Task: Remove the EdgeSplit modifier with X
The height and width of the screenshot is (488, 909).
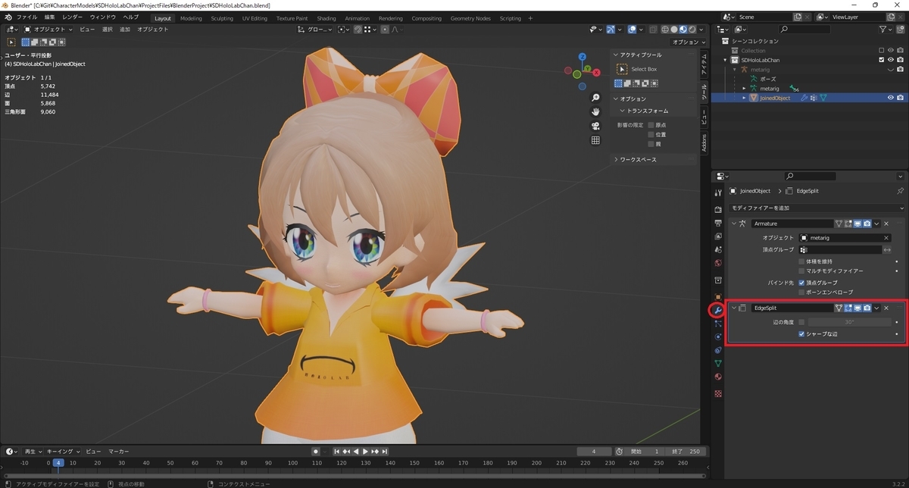Action: [x=886, y=308]
